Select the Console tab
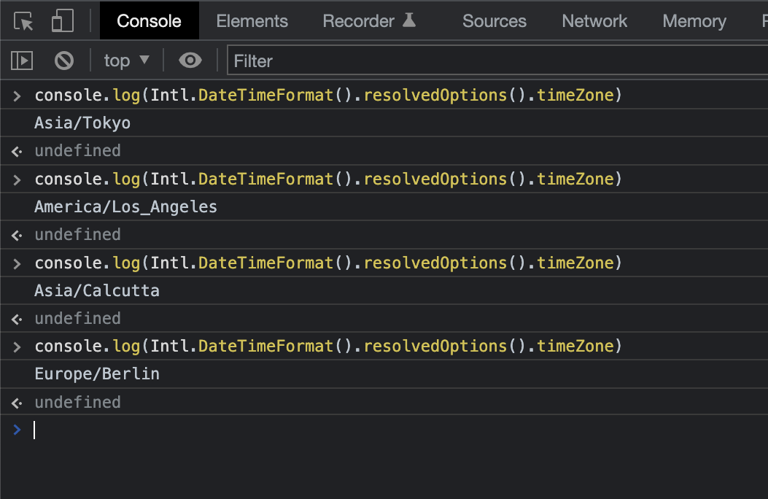The width and height of the screenshot is (768, 499). (149, 21)
